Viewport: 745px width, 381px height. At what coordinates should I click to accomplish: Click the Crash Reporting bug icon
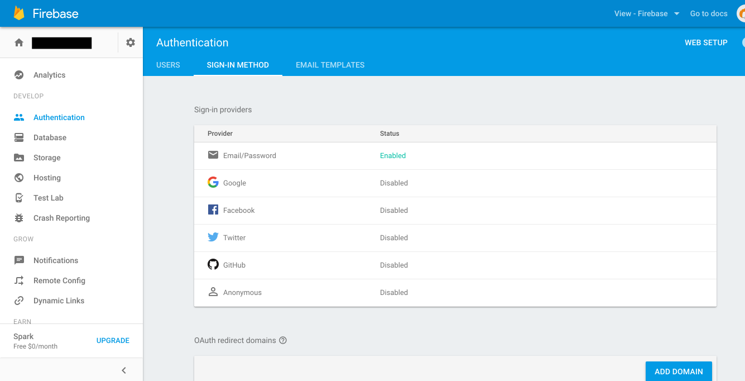(x=19, y=218)
